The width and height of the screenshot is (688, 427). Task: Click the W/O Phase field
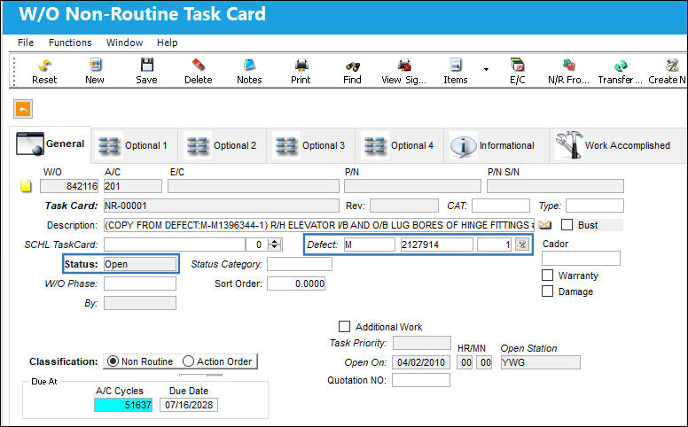(140, 283)
